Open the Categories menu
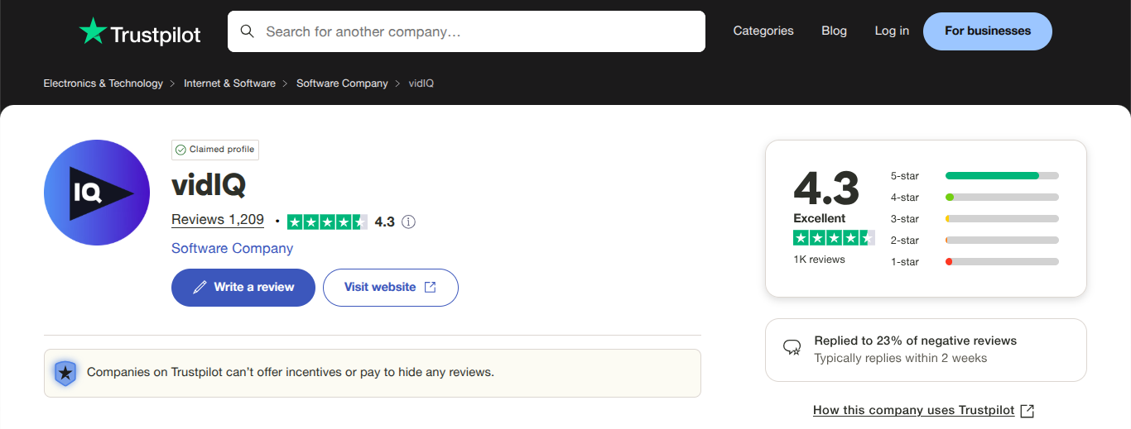The image size is (1131, 429). (x=763, y=31)
